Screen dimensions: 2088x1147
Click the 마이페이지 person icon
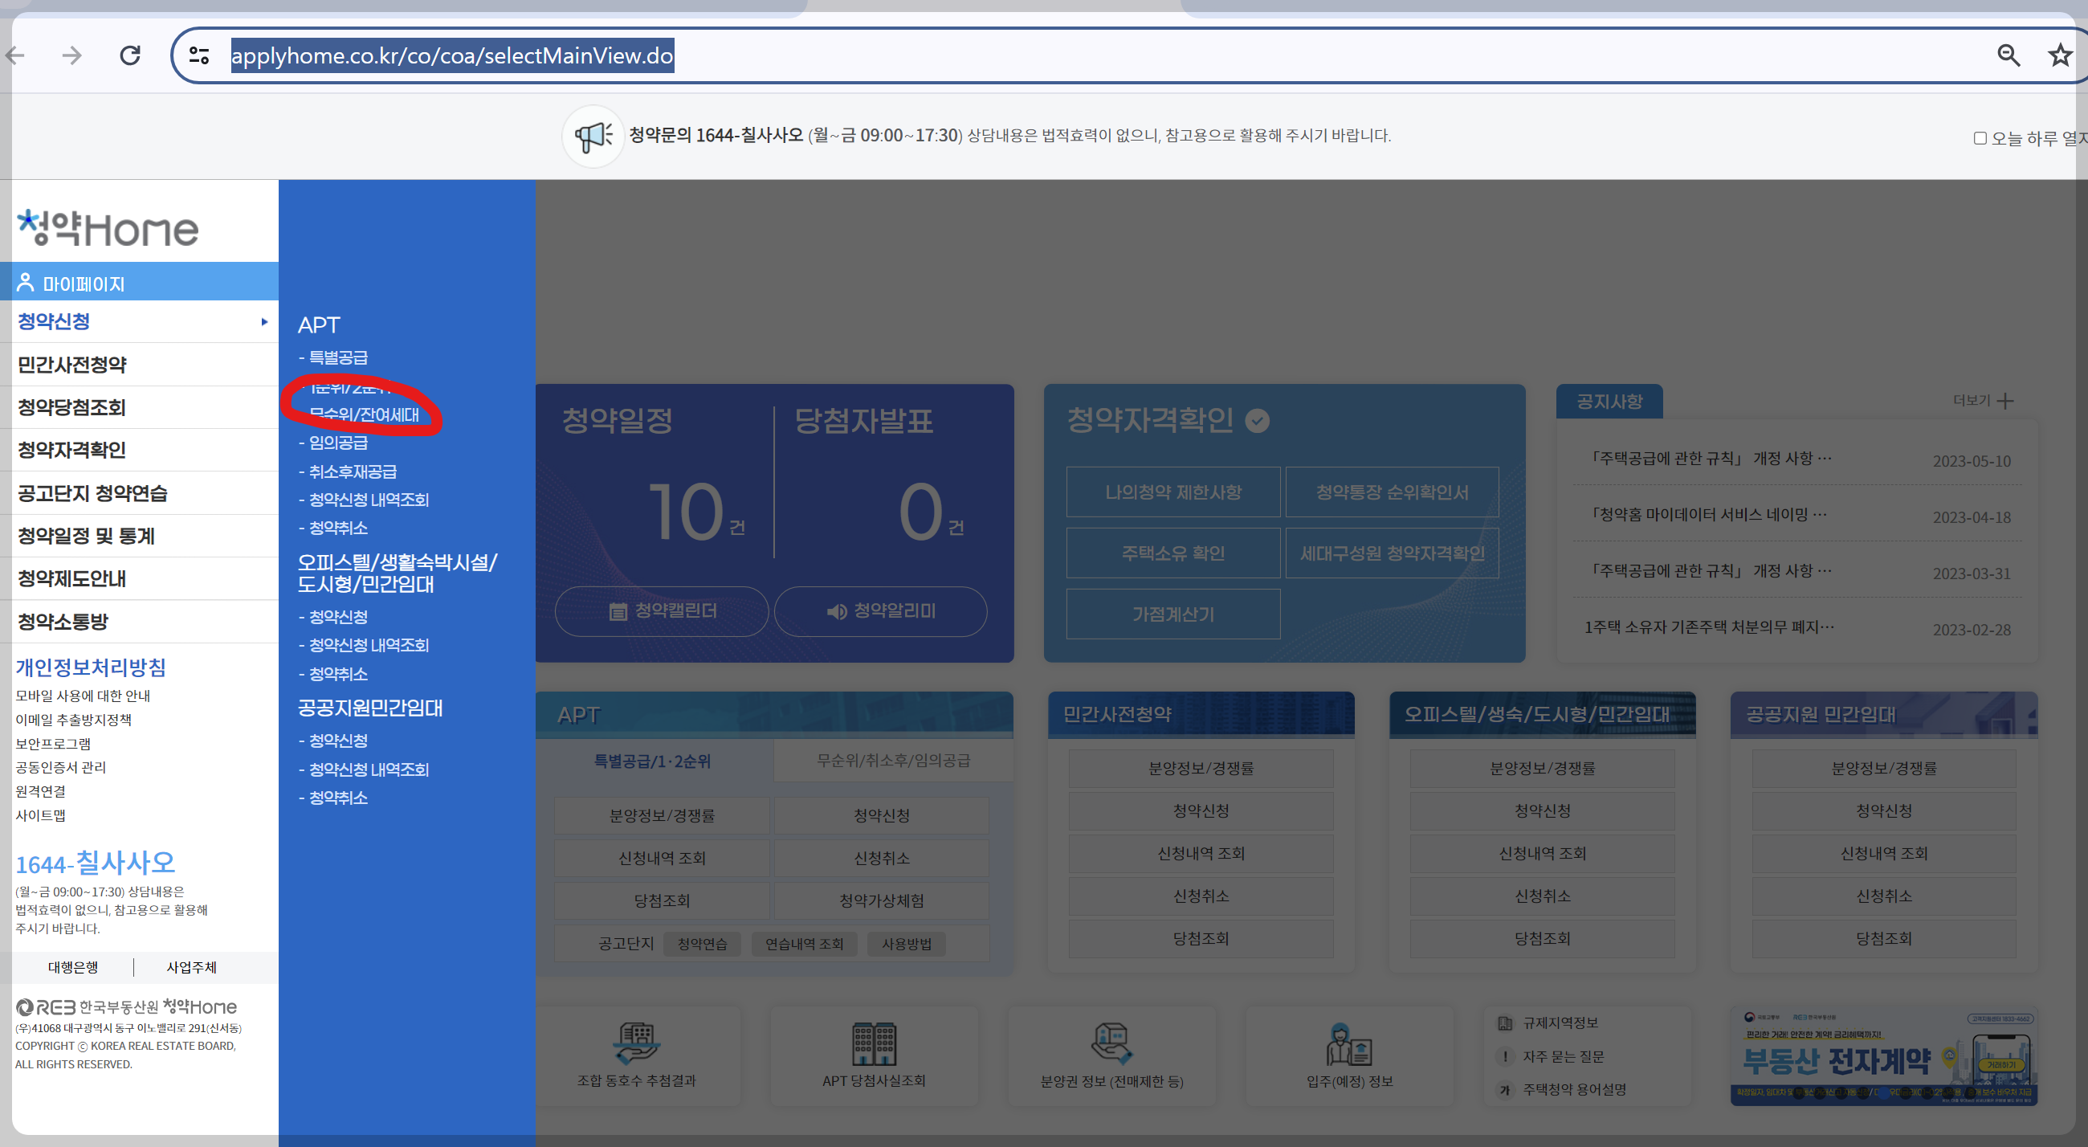pos(26,283)
